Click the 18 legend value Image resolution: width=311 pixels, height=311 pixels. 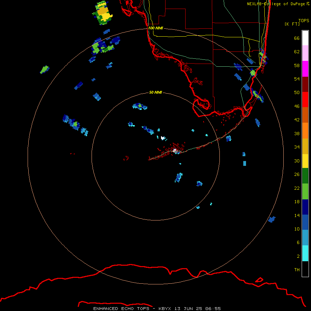click(x=297, y=202)
